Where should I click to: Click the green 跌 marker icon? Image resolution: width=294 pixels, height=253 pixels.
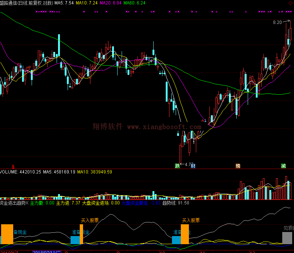pyautogui.click(x=178, y=166)
